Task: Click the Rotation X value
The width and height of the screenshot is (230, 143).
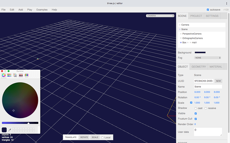Action: coord(197,98)
